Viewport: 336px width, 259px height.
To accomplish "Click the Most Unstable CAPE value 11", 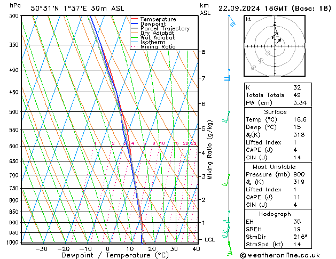I will (x=297, y=197).
